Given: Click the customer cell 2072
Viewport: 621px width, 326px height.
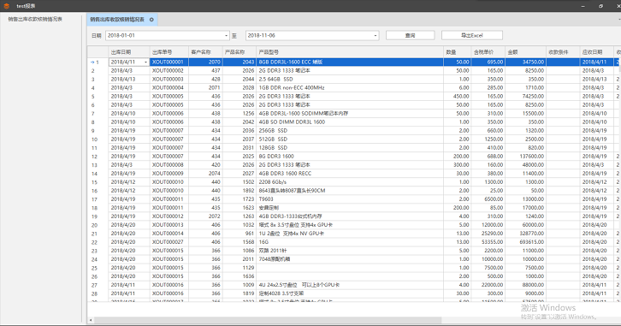Looking at the screenshot, I should click(x=205, y=216).
